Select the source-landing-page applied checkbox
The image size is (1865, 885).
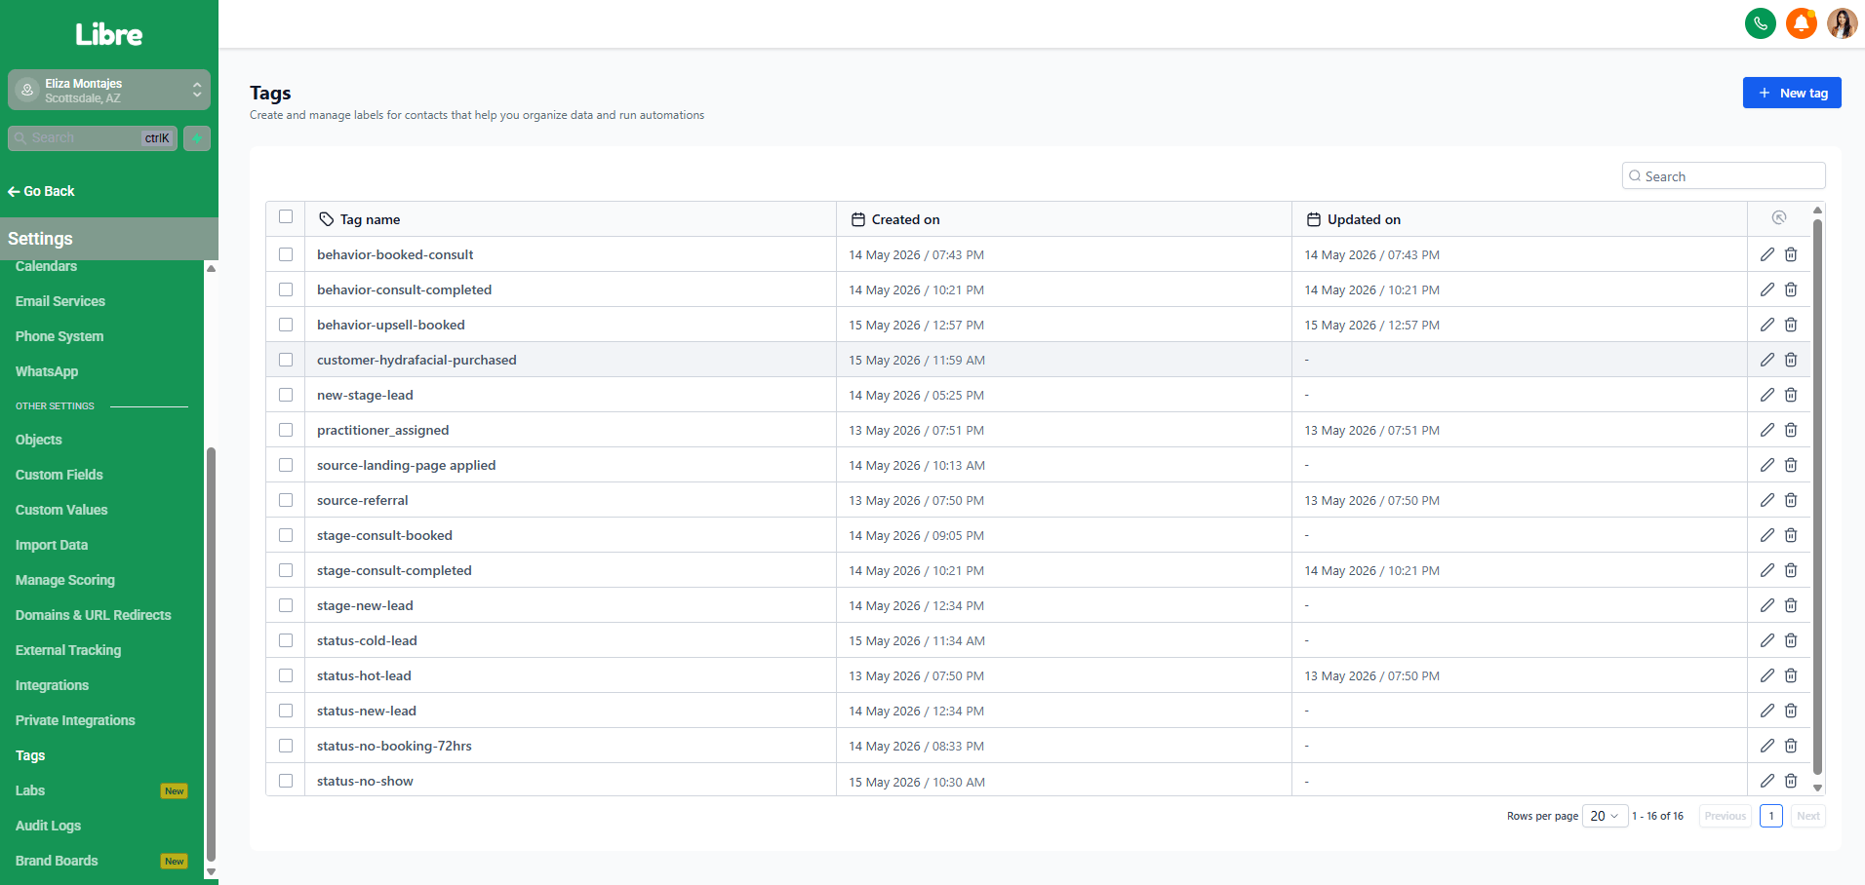tap(286, 465)
